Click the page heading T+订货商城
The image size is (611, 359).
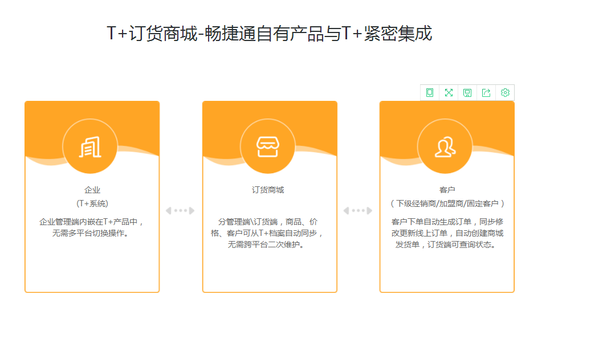point(269,34)
